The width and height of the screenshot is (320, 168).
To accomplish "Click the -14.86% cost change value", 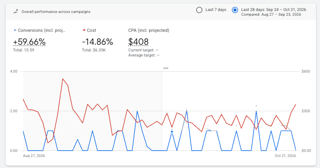I will 98,42.
